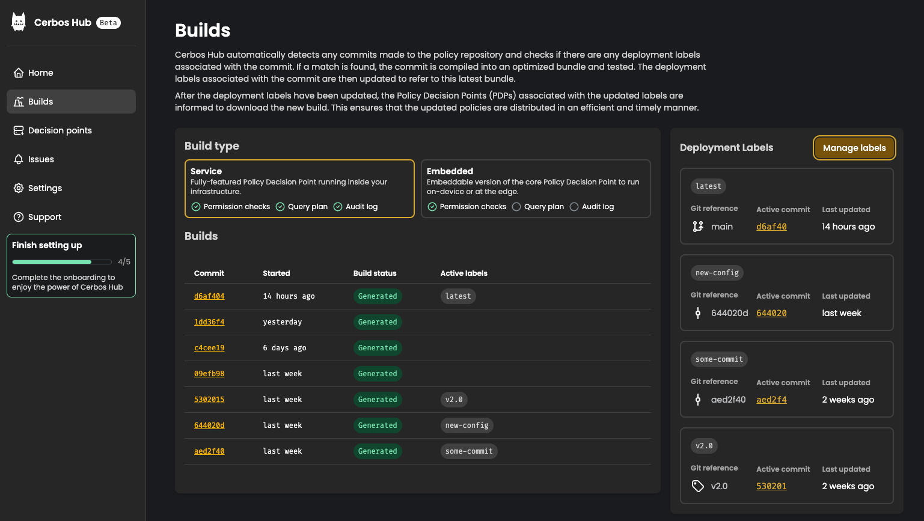Screen dimensions: 924x521
Task: Open commit aed2f40 in builds table
Action: click(x=209, y=451)
